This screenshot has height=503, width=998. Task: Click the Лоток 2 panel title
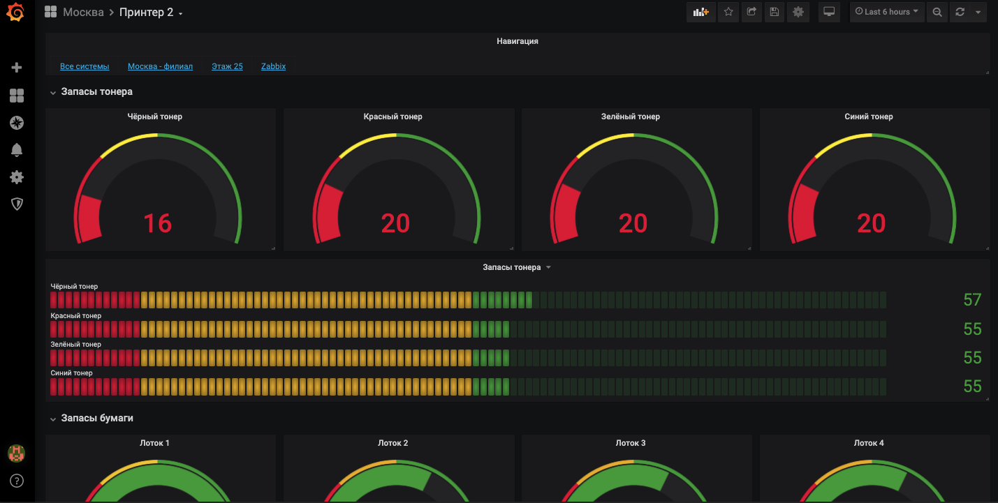tap(393, 443)
